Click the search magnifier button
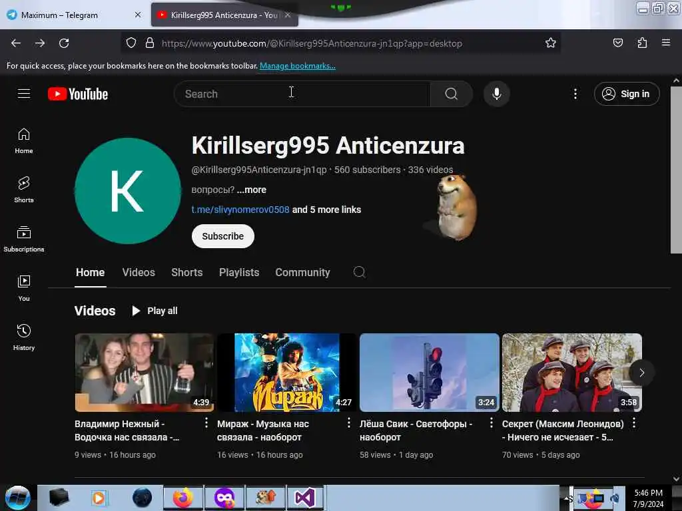Viewport: 682px width, 511px height. pos(452,94)
